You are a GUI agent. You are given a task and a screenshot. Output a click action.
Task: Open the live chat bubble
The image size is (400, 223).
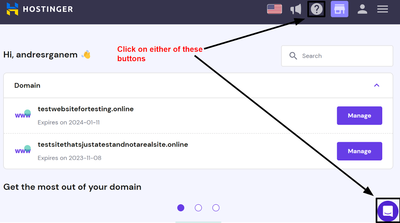point(388,211)
